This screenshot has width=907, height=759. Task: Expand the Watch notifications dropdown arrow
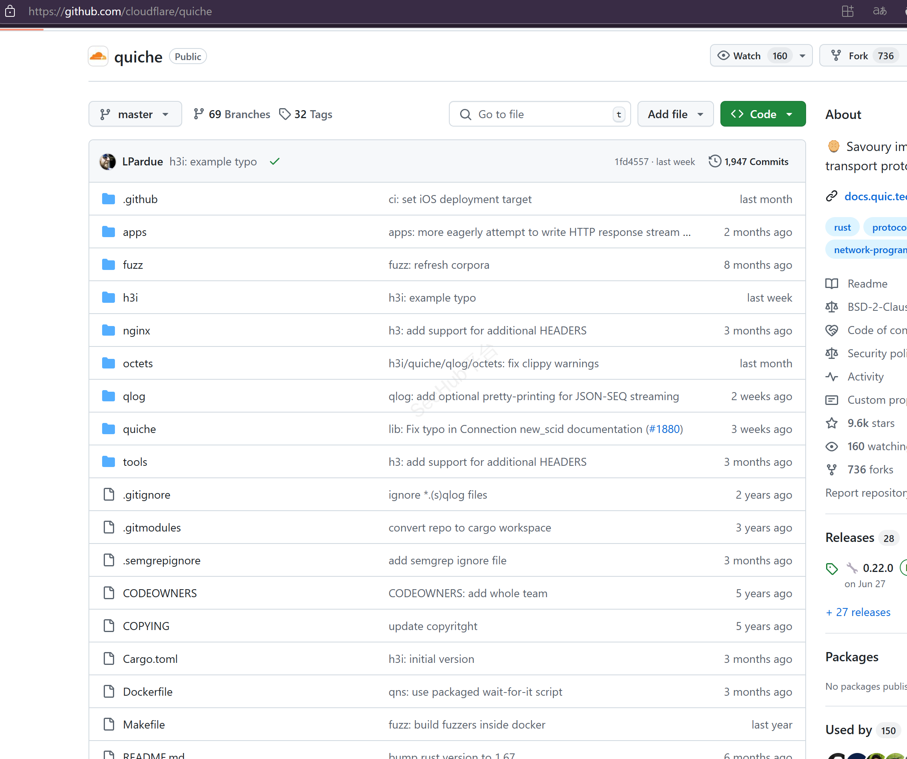pyautogui.click(x=802, y=56)
